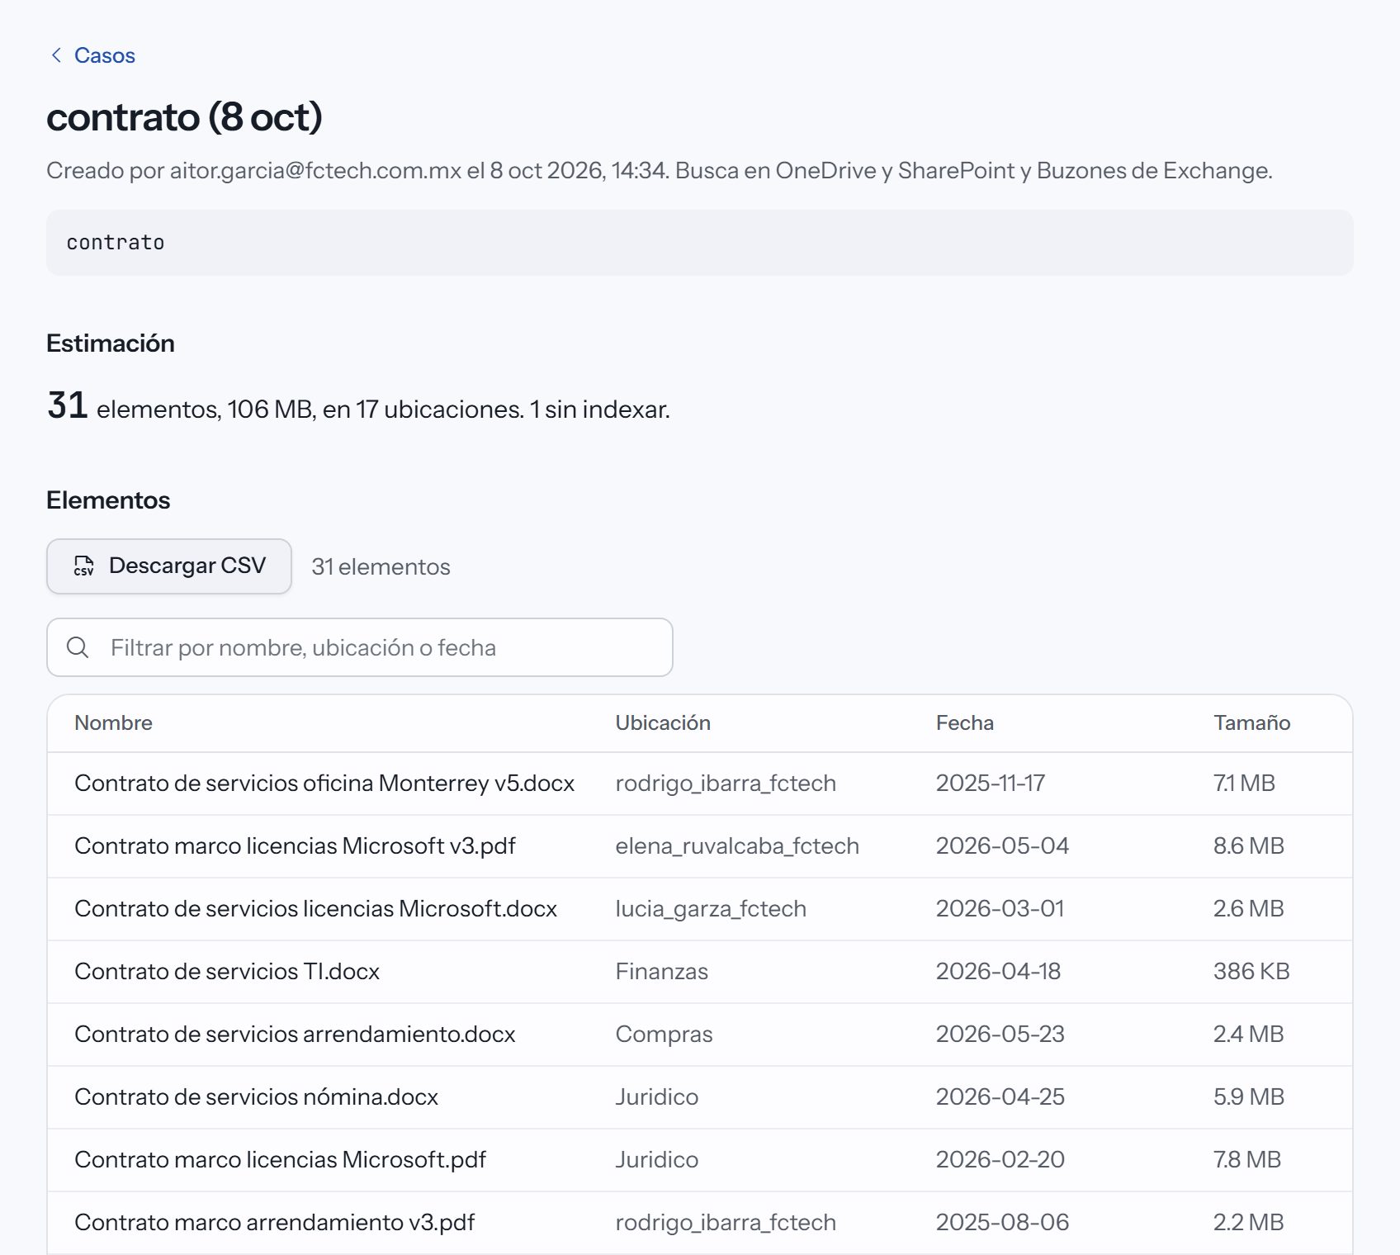Image resolution: width=1400 pixels, height=1255 pixels.
Task: Select Contrato de servicios licencias Microsoft.docx
Action: (x=315, y=908)
